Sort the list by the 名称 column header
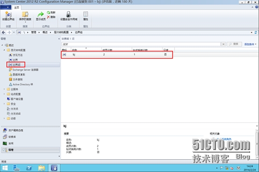 pyautogui.click(x=86, y=50)
